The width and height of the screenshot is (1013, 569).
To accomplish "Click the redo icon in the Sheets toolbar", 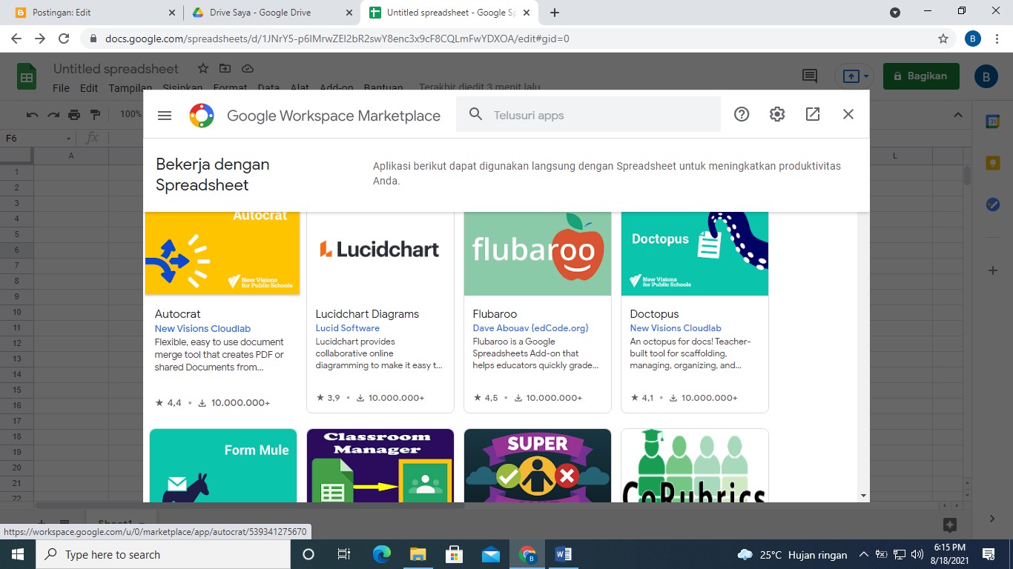I will pos(52,115).
